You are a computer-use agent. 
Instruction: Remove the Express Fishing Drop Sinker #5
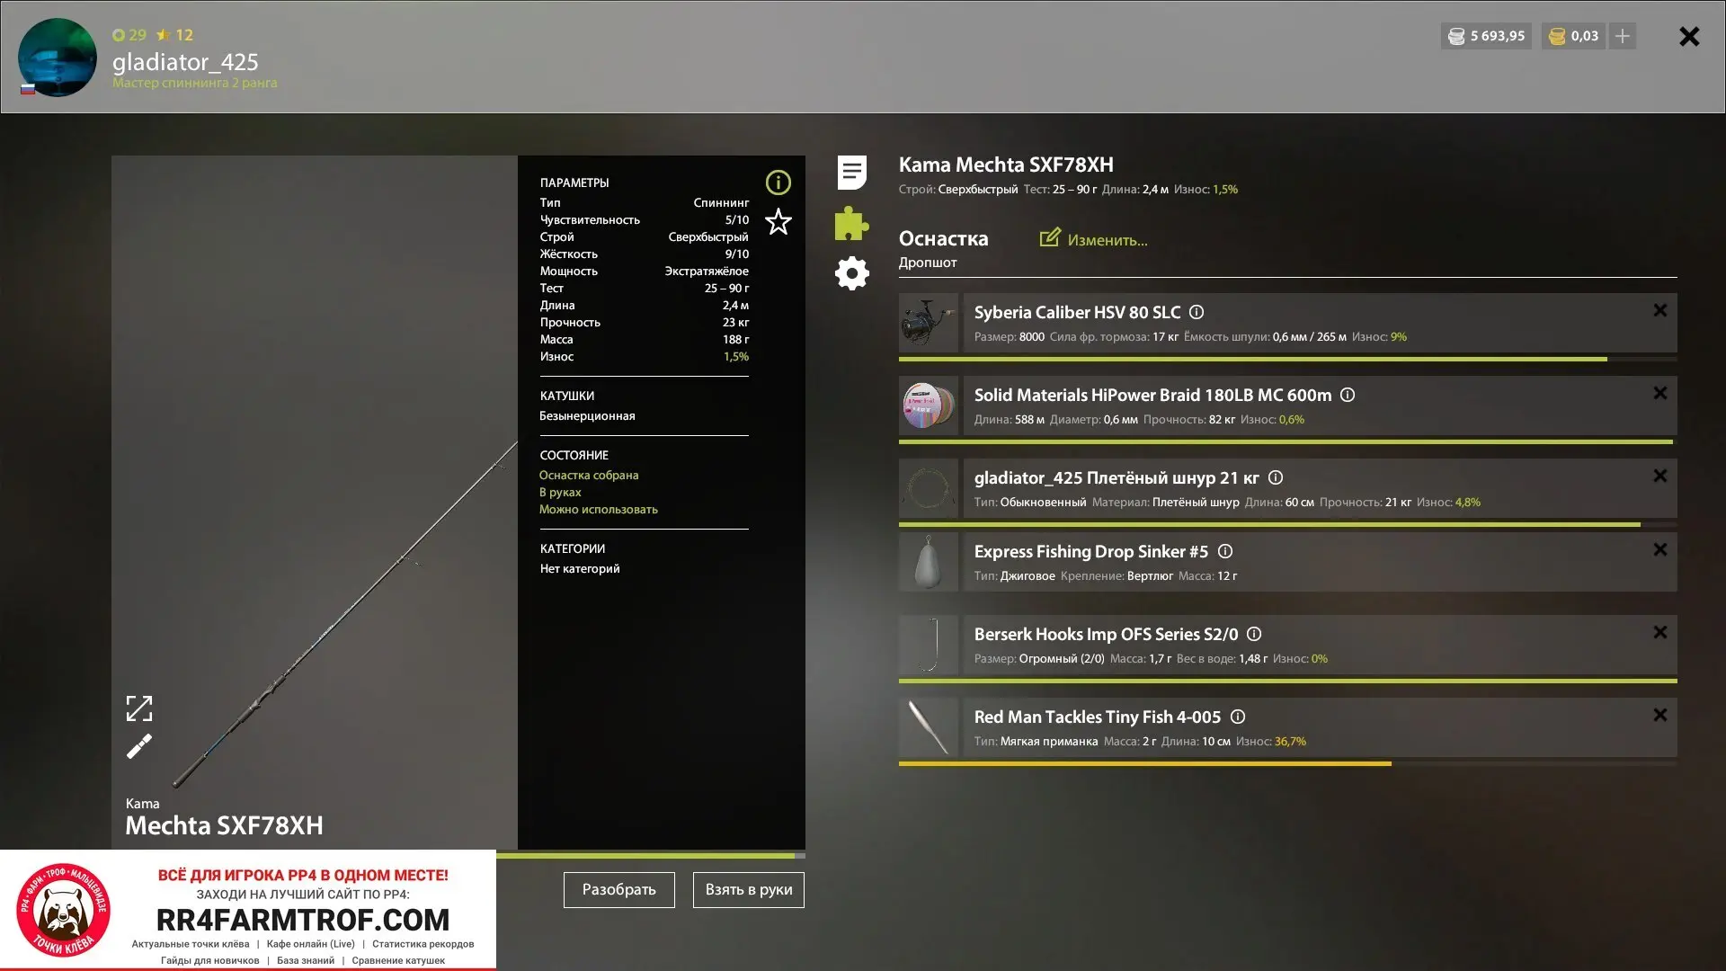[x=1659, y=549]
